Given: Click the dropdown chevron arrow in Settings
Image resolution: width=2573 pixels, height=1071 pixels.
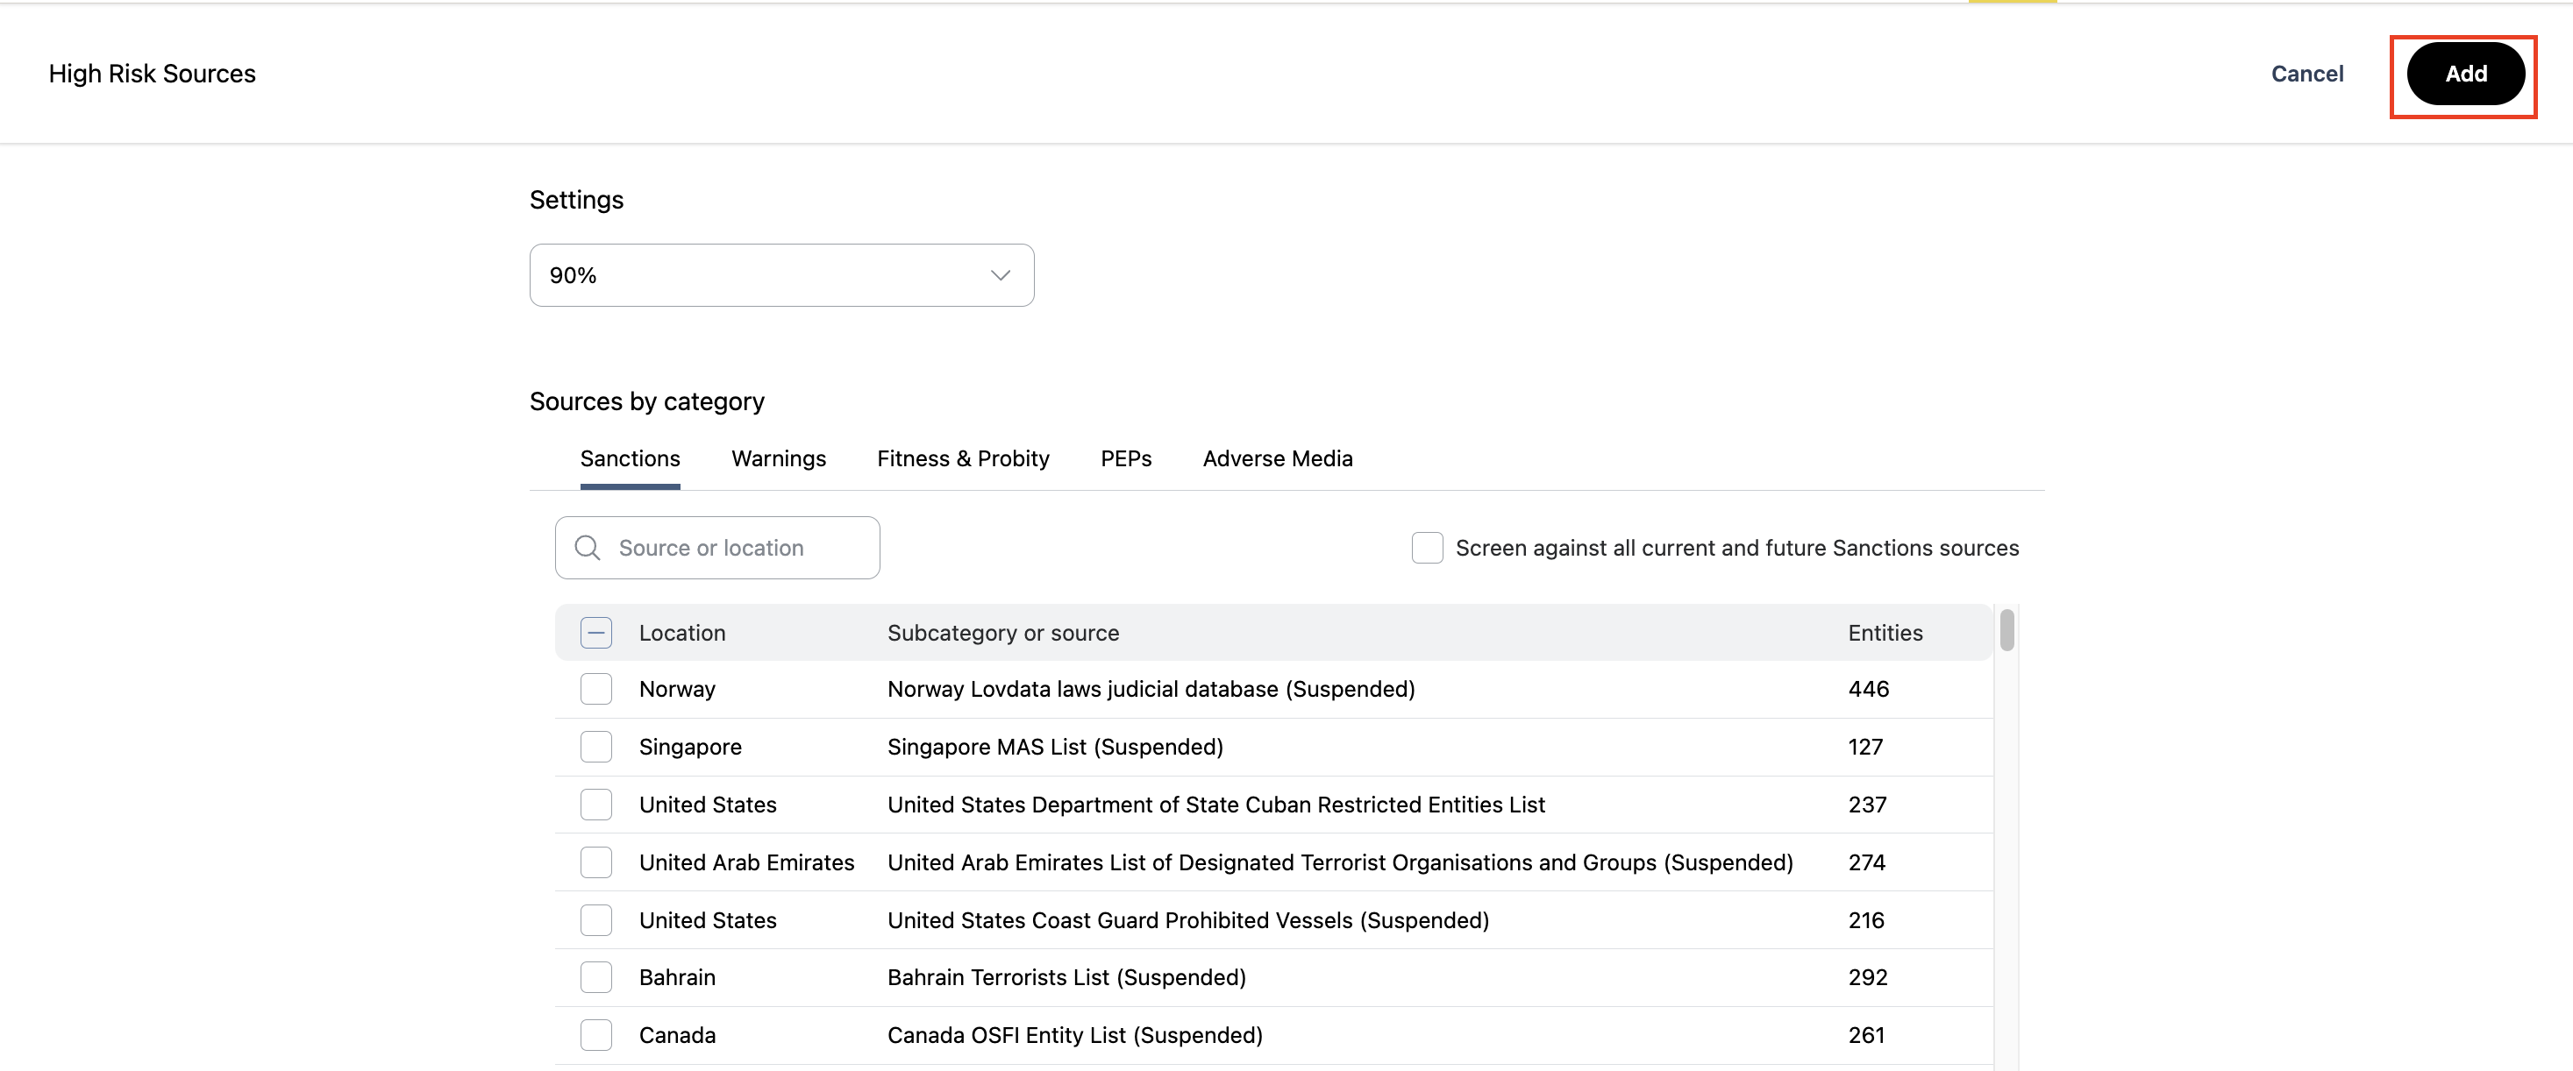Looking at the screenshot, I should click(1000, 275).
